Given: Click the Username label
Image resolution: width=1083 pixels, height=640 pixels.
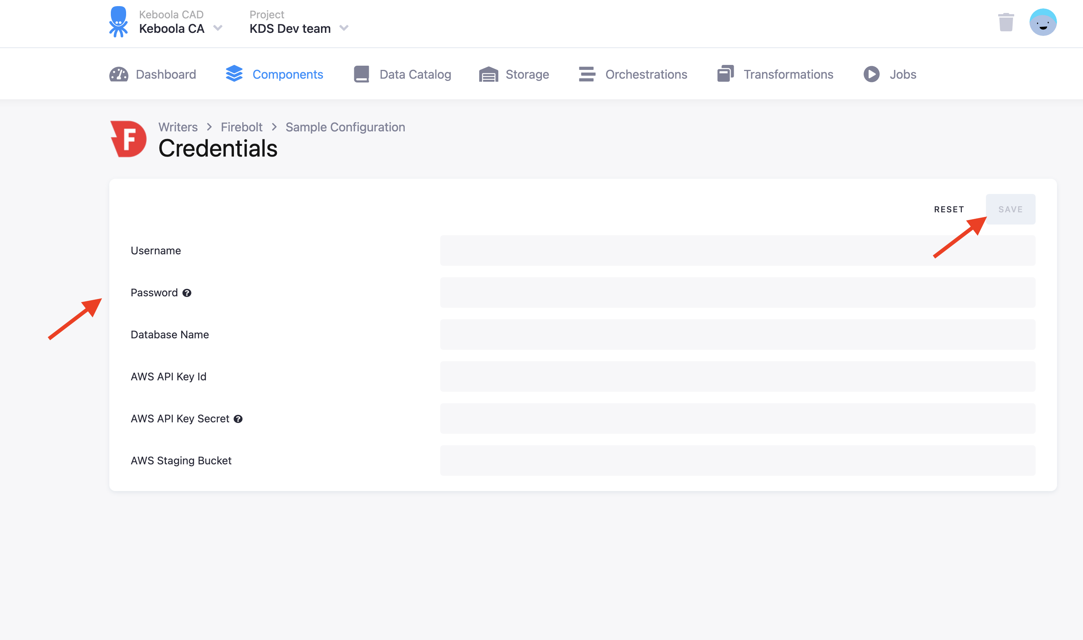Looking at the screenshot, I should point(156,251).
